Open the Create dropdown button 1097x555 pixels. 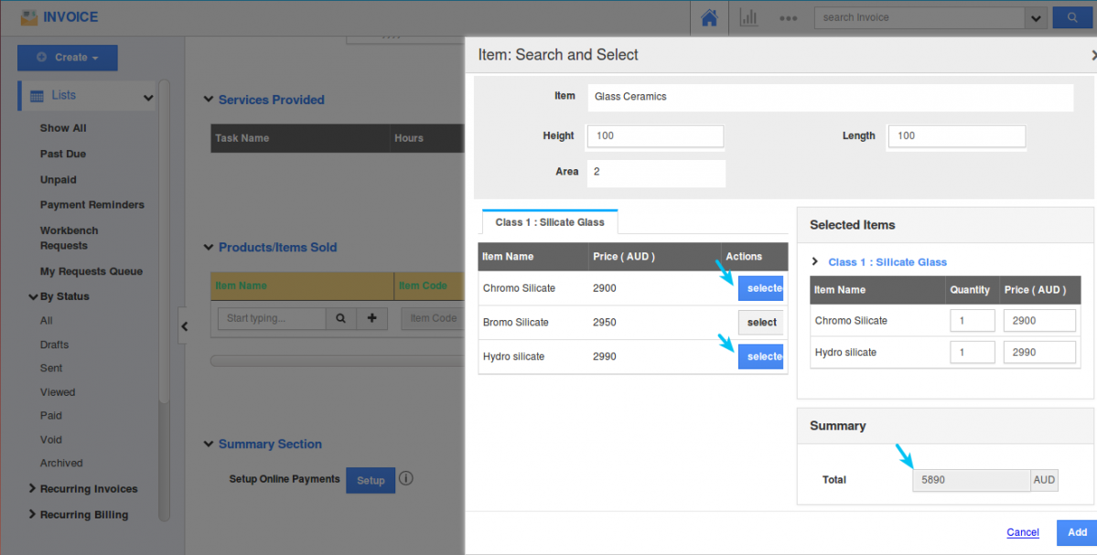tap(68, 58)
